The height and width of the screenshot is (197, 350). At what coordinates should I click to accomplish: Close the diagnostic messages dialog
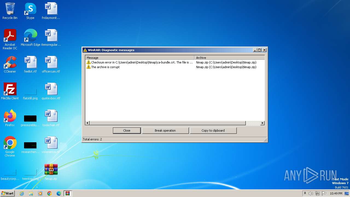point(127,131)
